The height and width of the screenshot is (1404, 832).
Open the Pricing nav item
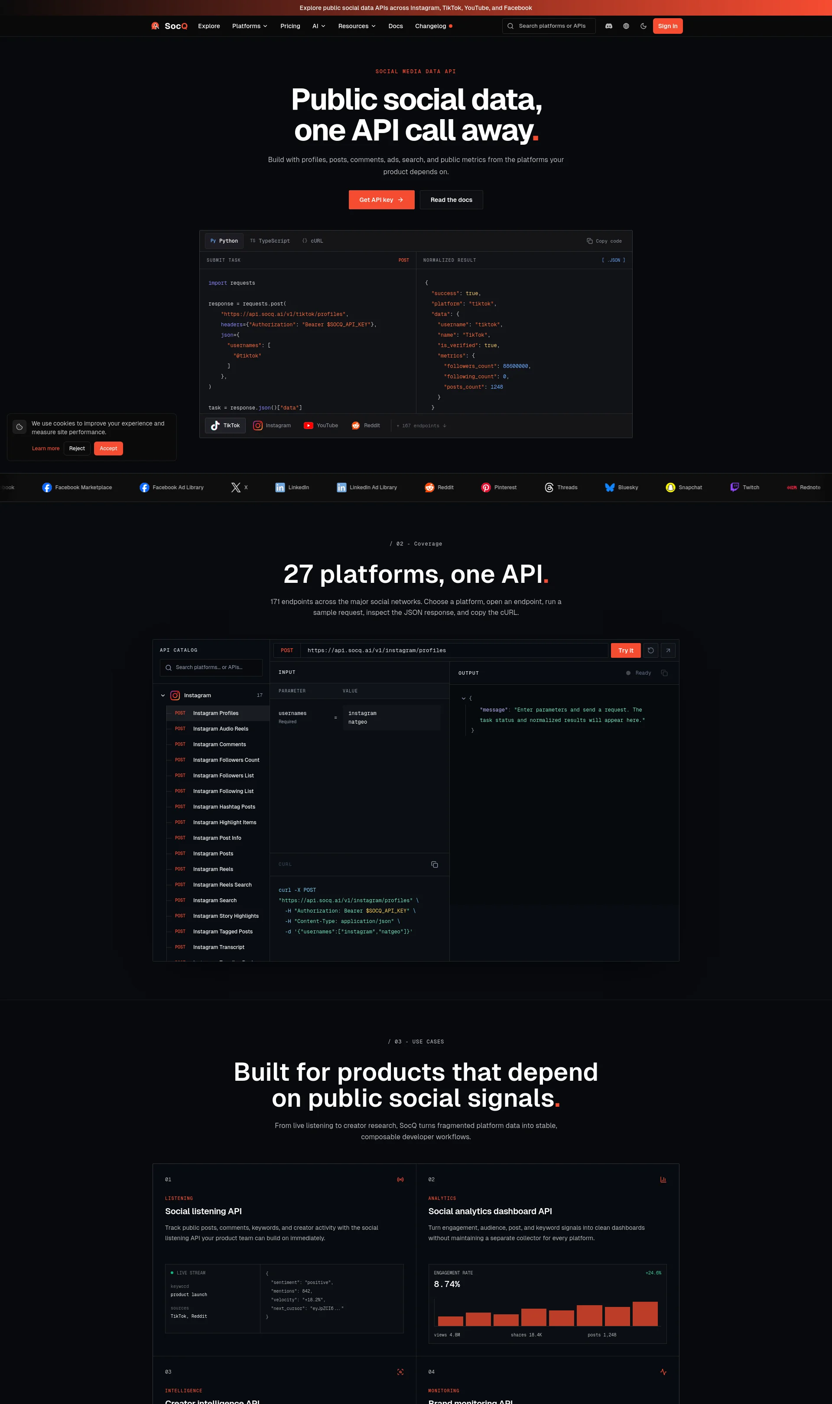point(290,26)
